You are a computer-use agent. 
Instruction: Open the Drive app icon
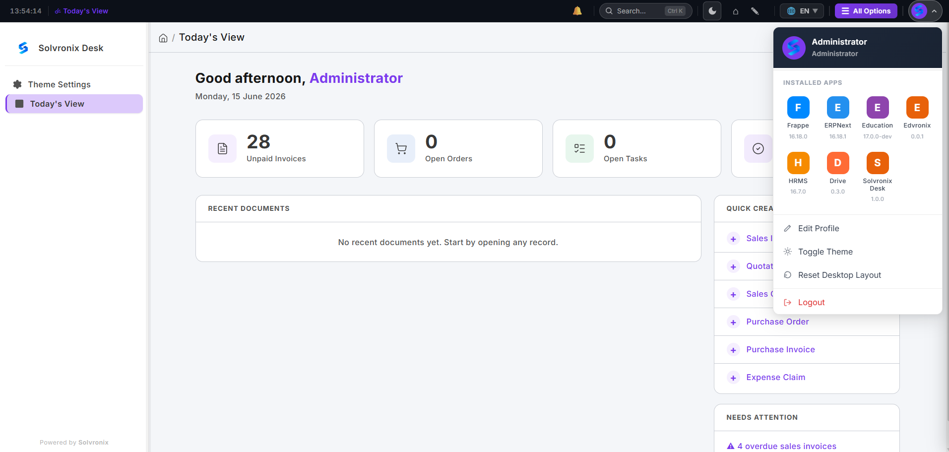[x=838, y=163]
